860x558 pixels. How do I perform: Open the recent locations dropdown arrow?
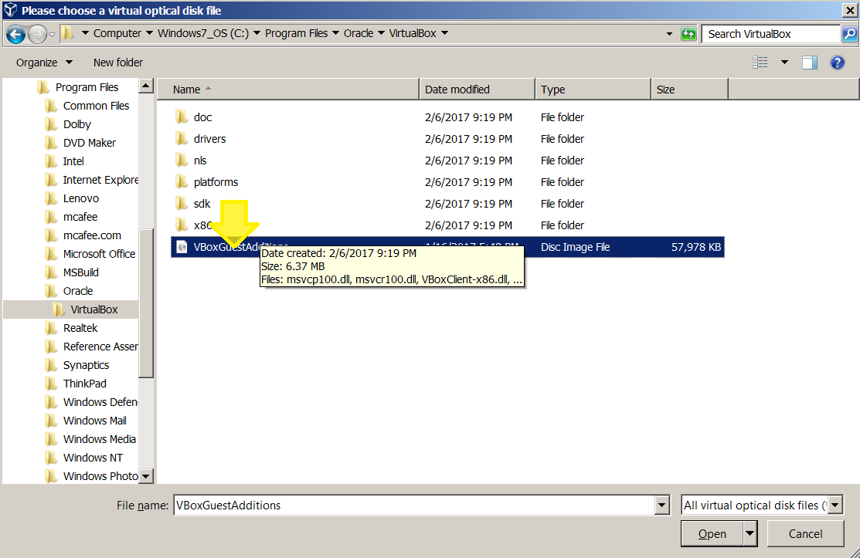pos(52,35)
